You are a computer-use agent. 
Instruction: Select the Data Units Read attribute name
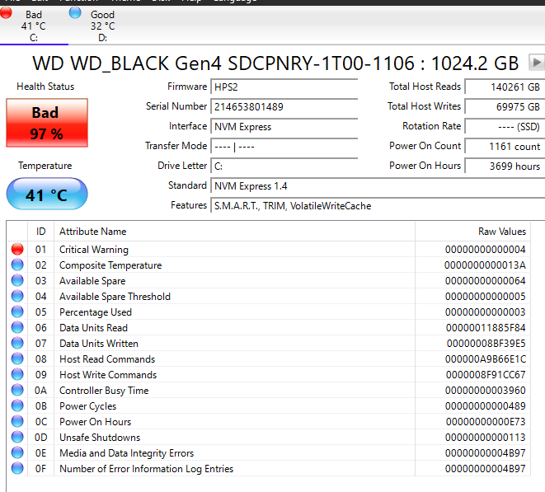(93, 328)
